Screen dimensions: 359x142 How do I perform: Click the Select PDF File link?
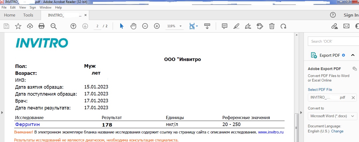pos(320,90)
